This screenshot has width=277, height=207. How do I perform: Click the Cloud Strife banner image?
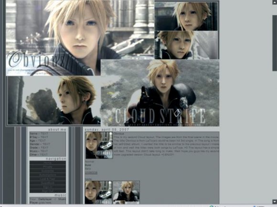[x=160, y=93]
